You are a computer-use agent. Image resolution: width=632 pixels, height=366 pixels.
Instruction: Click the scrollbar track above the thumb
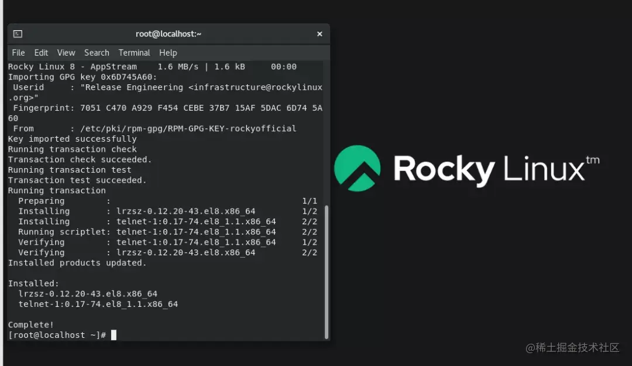[327, 133]
